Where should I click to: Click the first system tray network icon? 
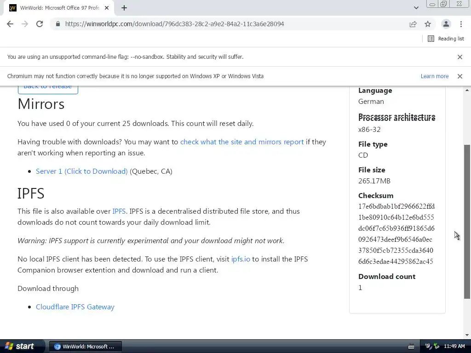428,347
